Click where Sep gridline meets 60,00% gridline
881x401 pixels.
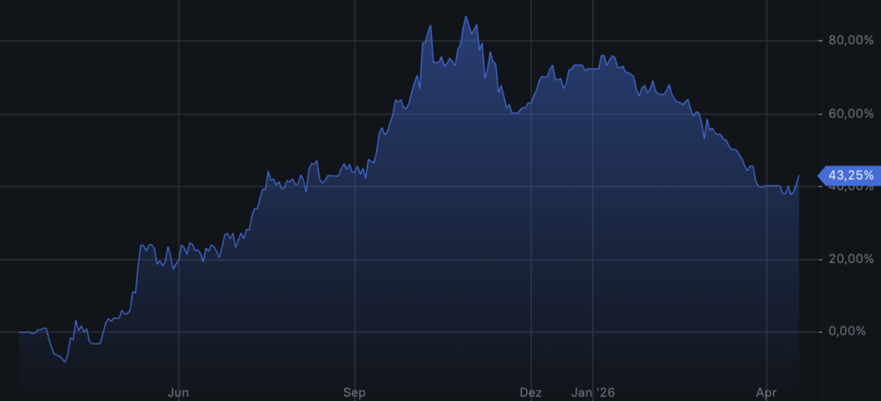(x=355, y=114)
